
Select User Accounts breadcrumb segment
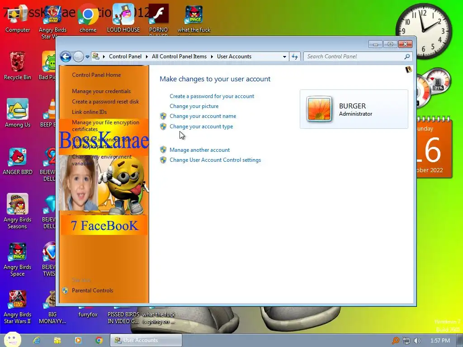click(234, 56)
